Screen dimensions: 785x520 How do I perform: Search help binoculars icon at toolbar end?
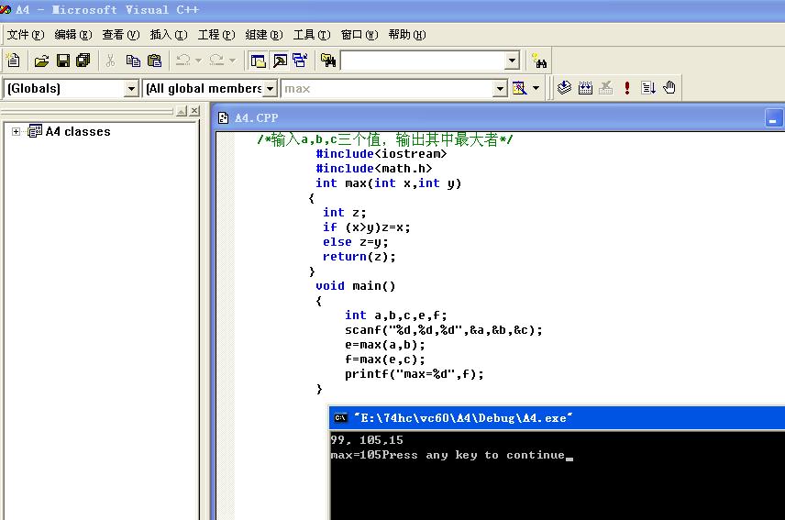click(539, 61)
